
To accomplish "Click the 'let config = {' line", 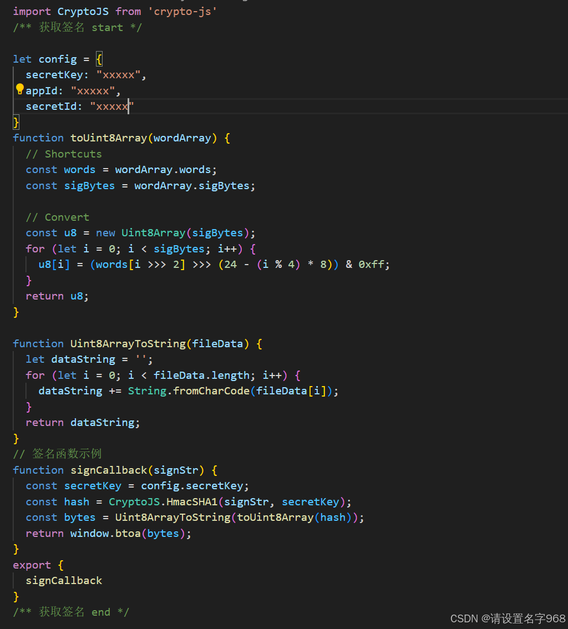I will click(x=58, y=59).
